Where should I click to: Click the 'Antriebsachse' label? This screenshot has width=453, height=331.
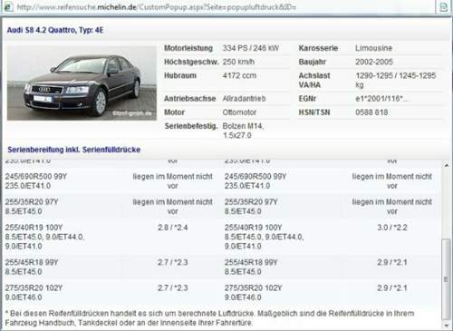click(x=189, y=99)
